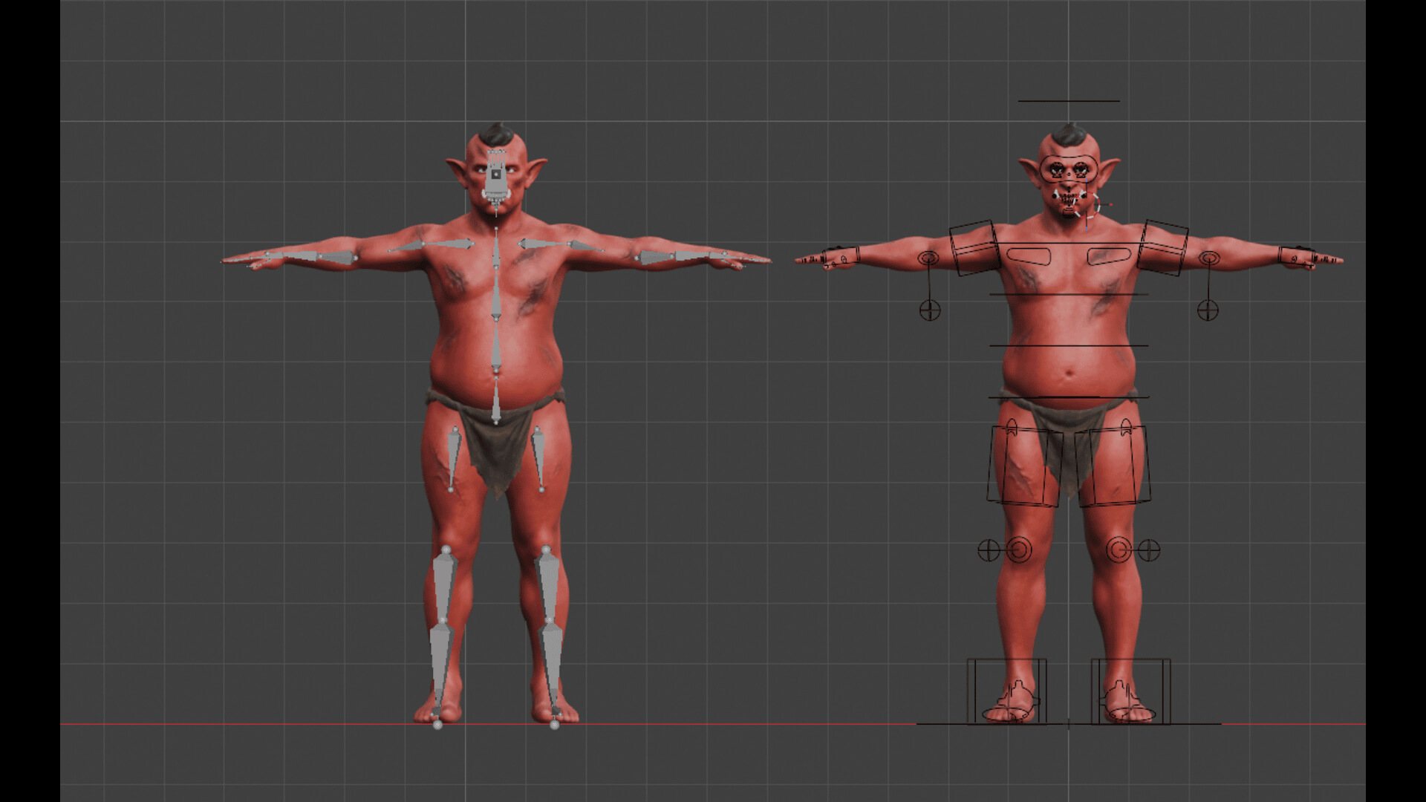Viewport: 1426px width, 802px height.
Task: Select the horizontal line control above rigged head
Action: (x=1069, y=101)
